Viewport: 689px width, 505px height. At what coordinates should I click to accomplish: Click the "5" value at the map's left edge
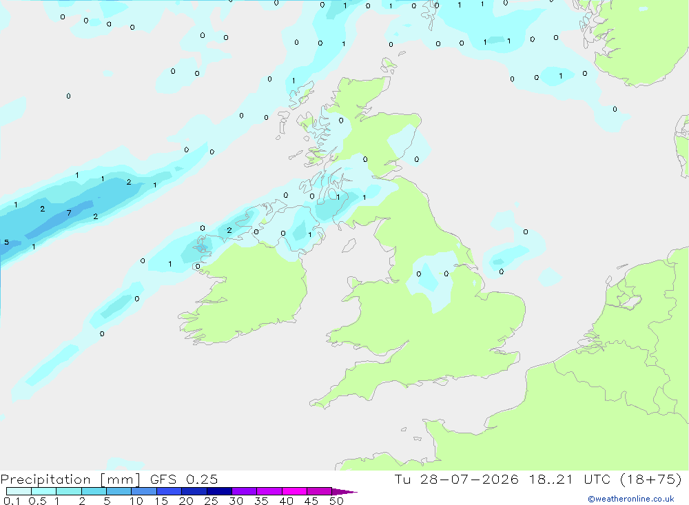click(x=7, y=243)
